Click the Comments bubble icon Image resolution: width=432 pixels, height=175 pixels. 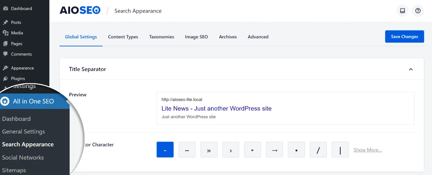5,54
